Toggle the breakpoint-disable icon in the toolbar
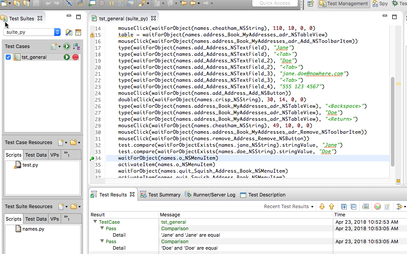The width and height of the screenshot is (407, 254). click(x=68, y=4)
